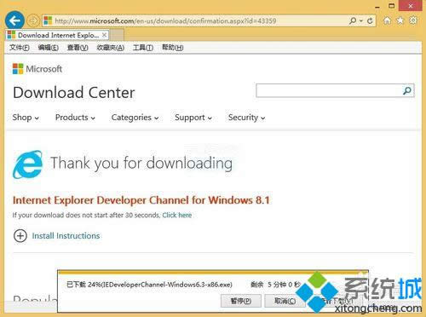
Task: Cancel the download with 取消(C)
Action: [x=285, y=301]
